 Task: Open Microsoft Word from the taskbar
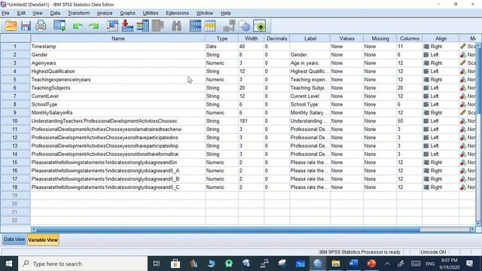[353, 263]
